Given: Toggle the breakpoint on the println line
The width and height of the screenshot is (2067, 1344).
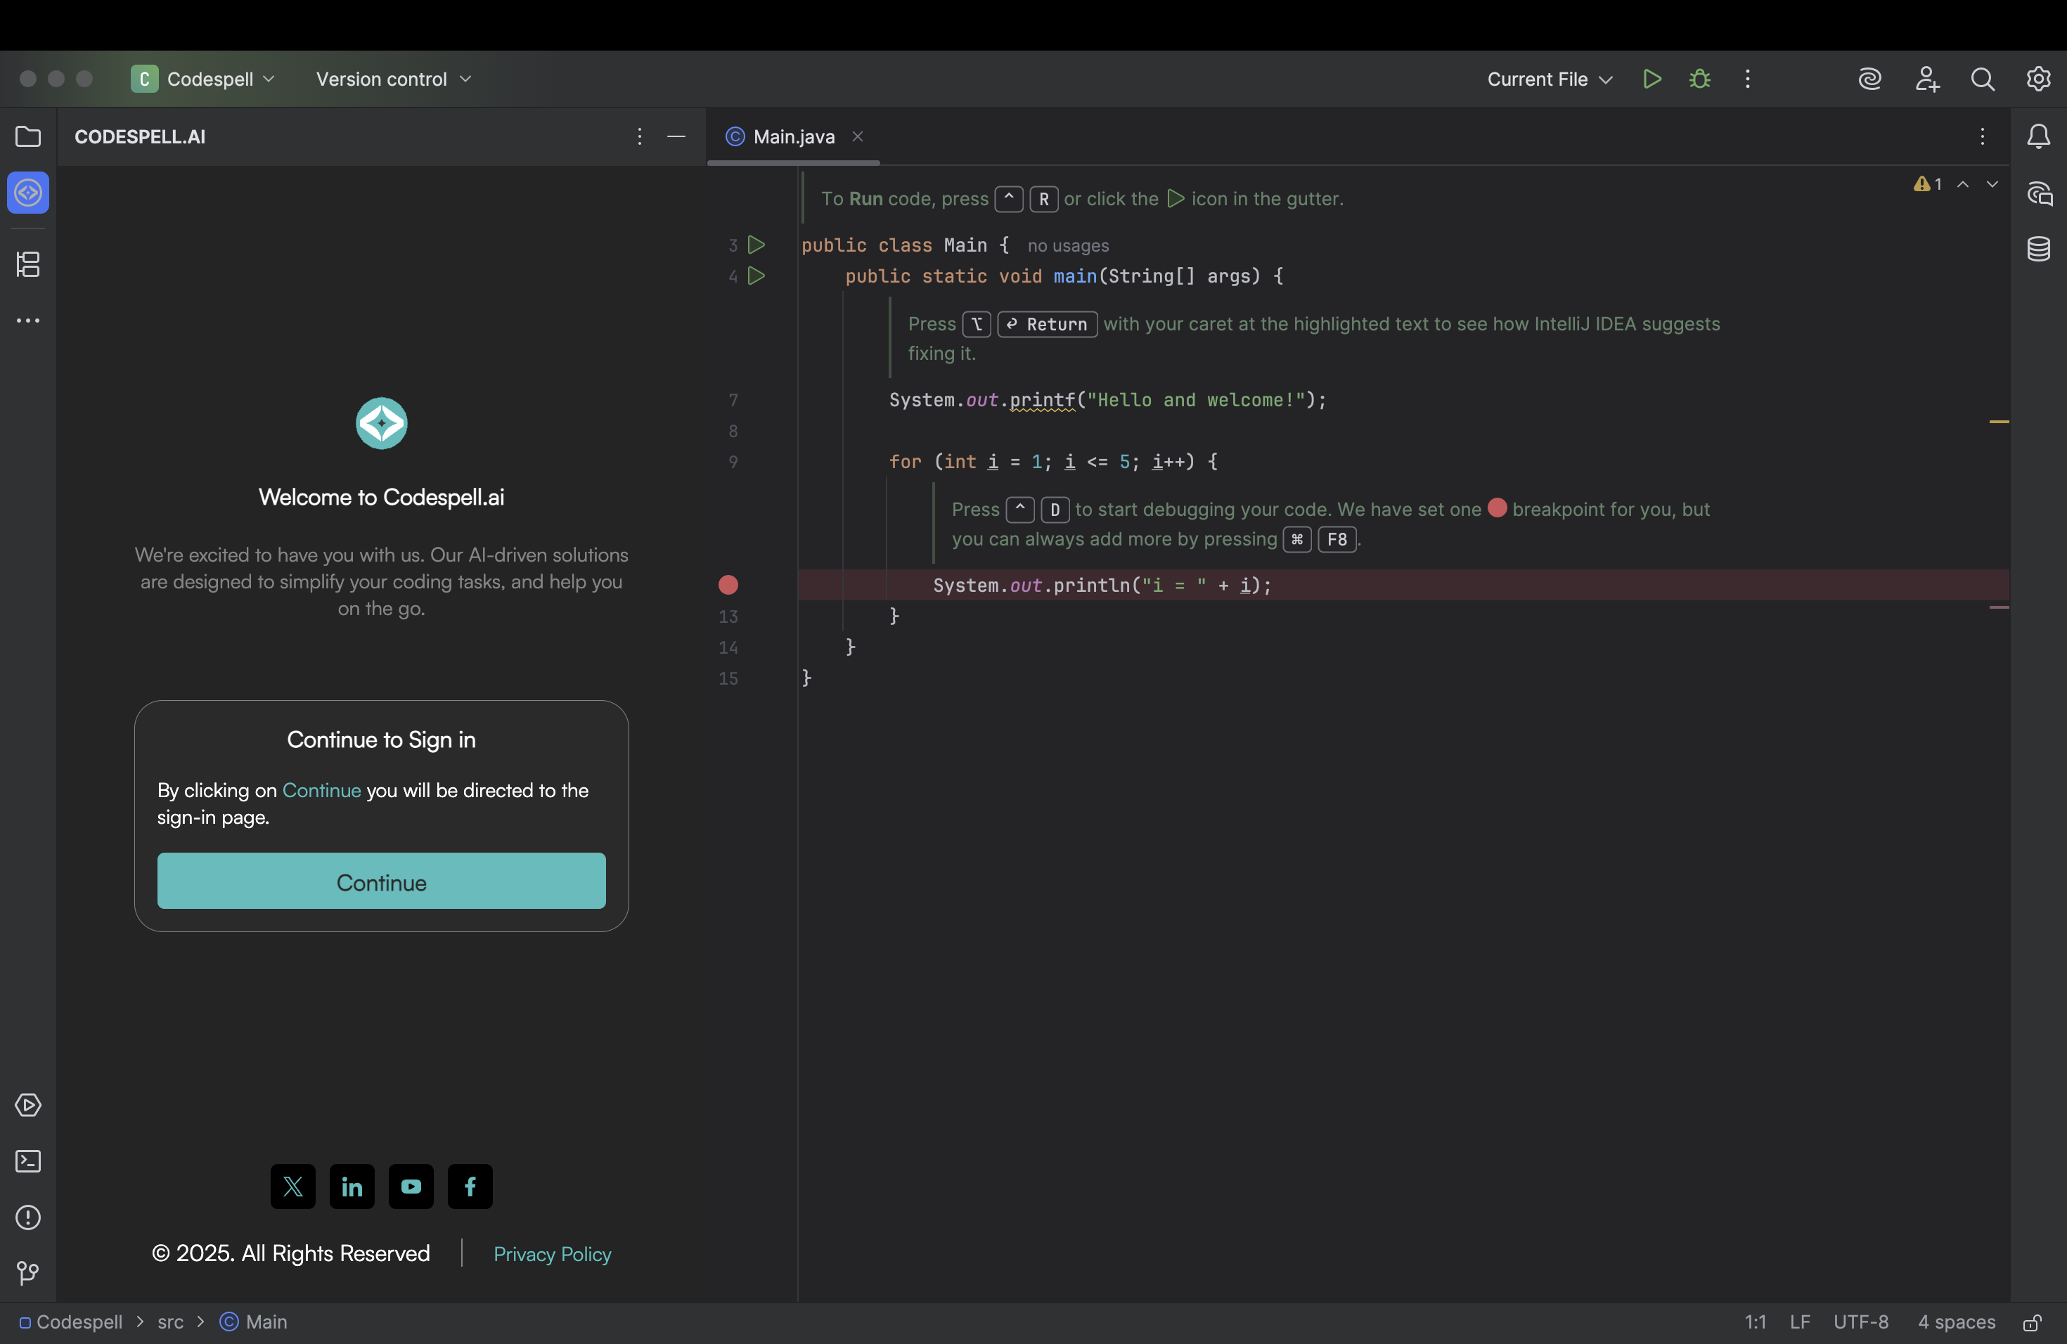Looking at the screenshot, I should pyautogui.click(x=728, y=585).
